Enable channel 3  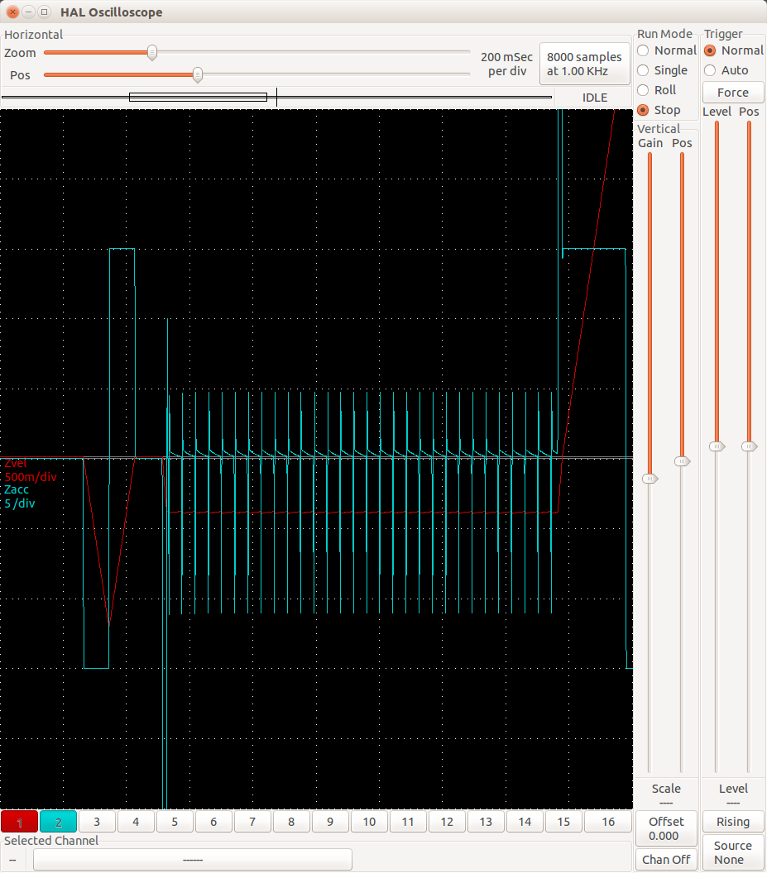[x=97, y=822]
